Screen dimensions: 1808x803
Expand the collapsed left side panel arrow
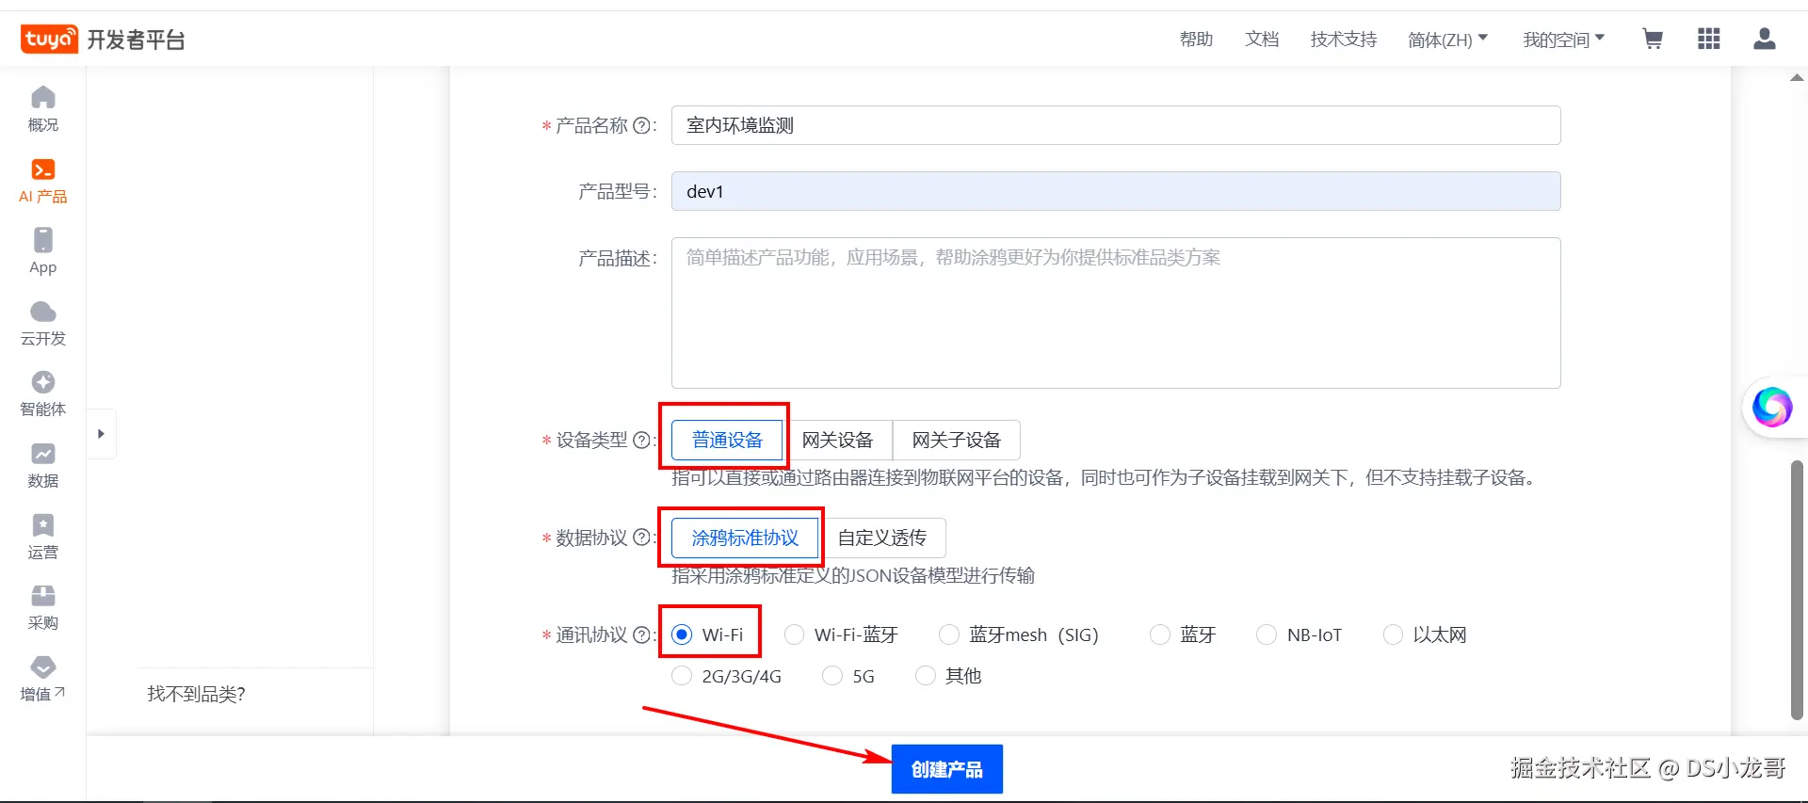[x=101, y=434]
